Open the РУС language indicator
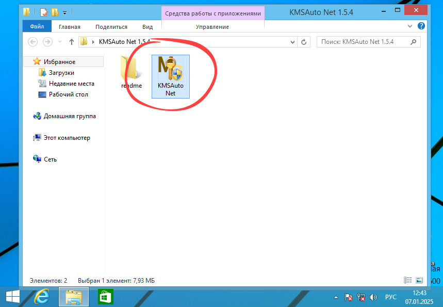443x307 pixels. click(x=390, y=297)
